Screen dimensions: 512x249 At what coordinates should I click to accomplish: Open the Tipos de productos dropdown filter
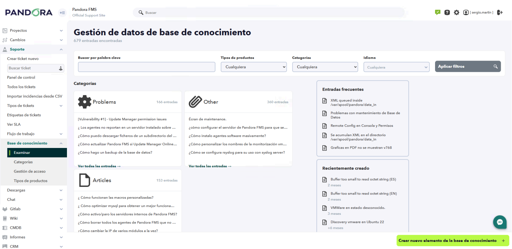coord(254,67)
